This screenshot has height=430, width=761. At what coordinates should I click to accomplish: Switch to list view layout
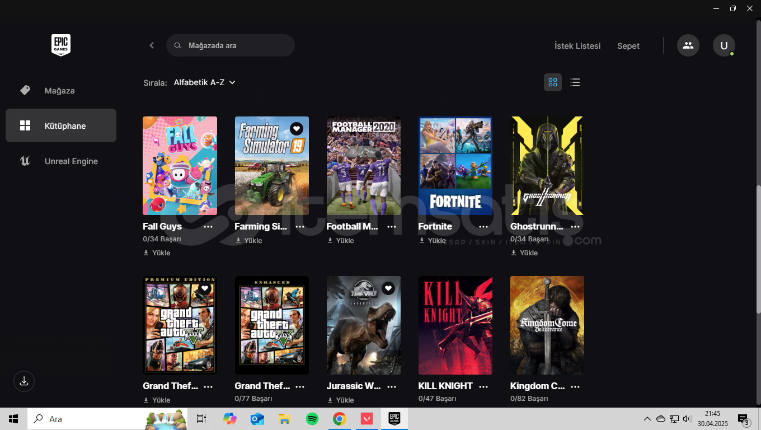pos(575,82)
